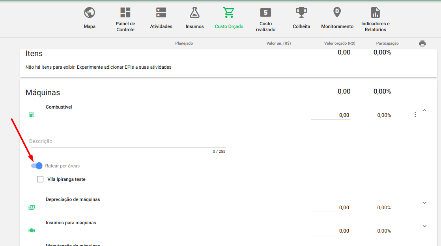This screenshot has height=246, width=441.
Task: Open Combustível three-dot options menu
Action: (415, 115)
